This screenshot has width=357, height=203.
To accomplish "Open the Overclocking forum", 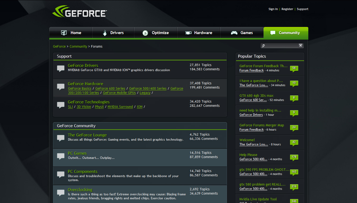I will (80, 190).
